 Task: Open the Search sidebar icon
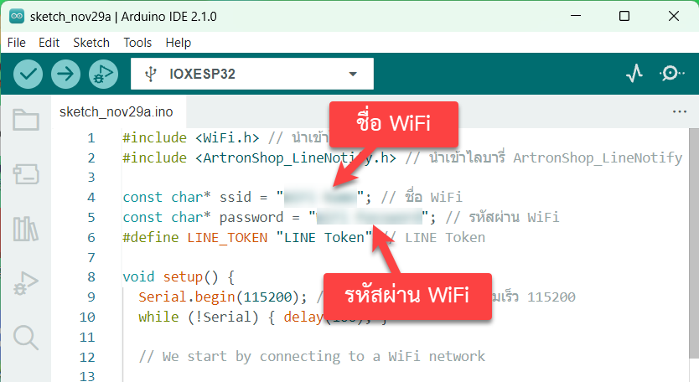(x=26, y=338)
